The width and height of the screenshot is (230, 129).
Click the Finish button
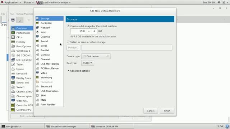[x=167, y=111]
